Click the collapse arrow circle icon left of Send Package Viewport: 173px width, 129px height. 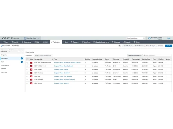tap(120, 46)
